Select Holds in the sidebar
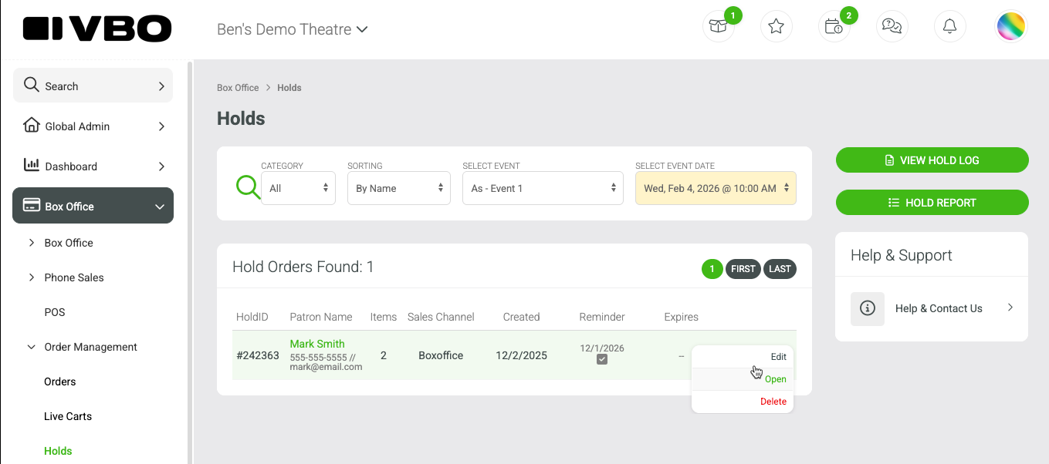The width and height of the screenshot is (1049, 464). [58, 451]
